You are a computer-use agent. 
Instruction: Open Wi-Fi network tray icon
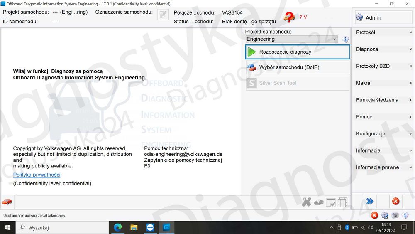pos(363,228)
